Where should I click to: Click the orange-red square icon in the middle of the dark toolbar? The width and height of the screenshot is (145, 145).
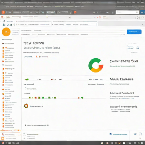pos(75,12)
